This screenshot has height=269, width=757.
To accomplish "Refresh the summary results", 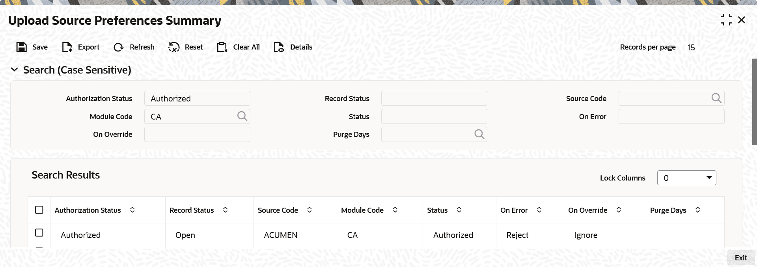I will (x=119, y=47).
